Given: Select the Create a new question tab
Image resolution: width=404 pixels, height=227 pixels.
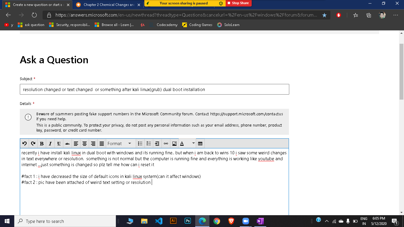Looking at the screenshot, I should tap(37, 5).
